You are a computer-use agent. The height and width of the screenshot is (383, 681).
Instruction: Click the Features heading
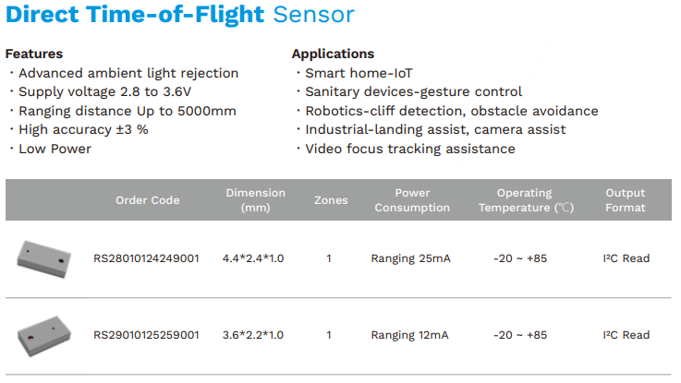[34, 54]
